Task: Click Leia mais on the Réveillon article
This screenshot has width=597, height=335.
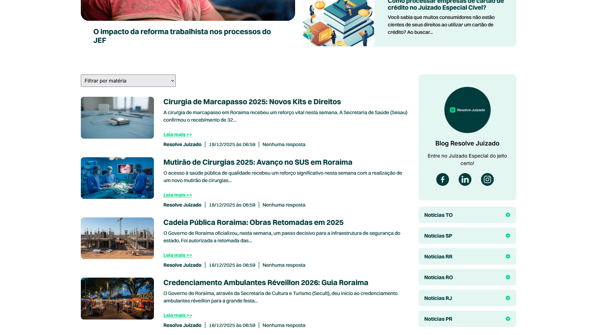Action: coord(178,315)
